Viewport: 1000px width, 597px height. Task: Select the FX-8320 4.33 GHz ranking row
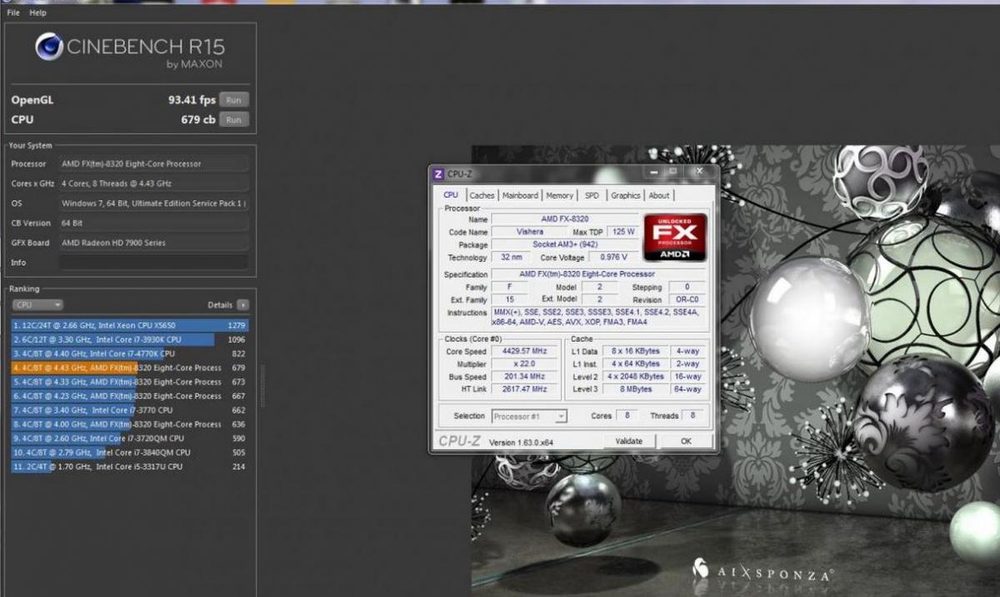pyautogui.click(x=130, y=382)
